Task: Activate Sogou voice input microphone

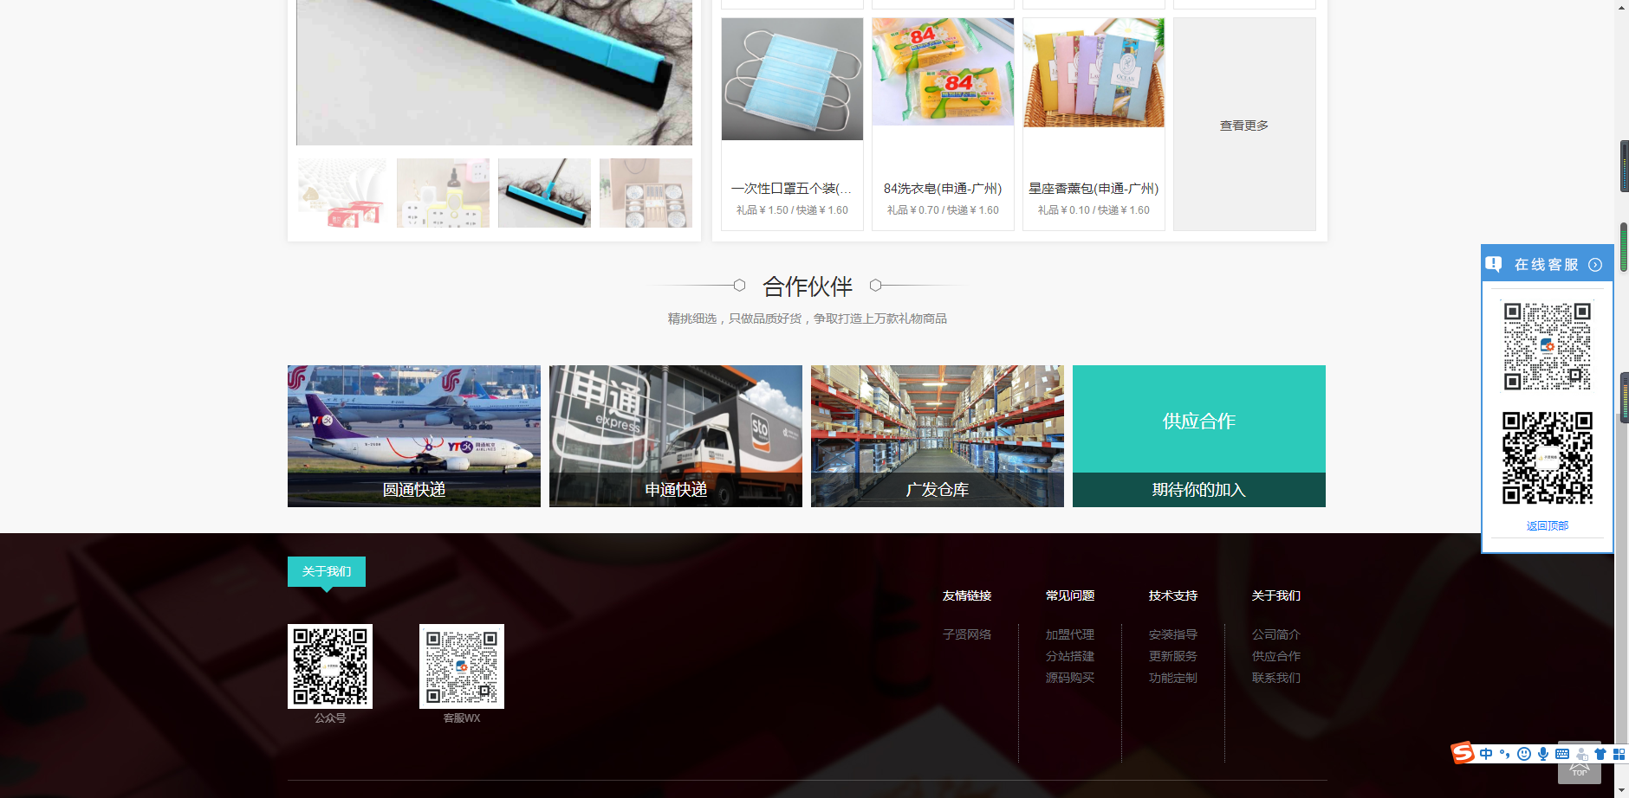Action: point(1543,754)
